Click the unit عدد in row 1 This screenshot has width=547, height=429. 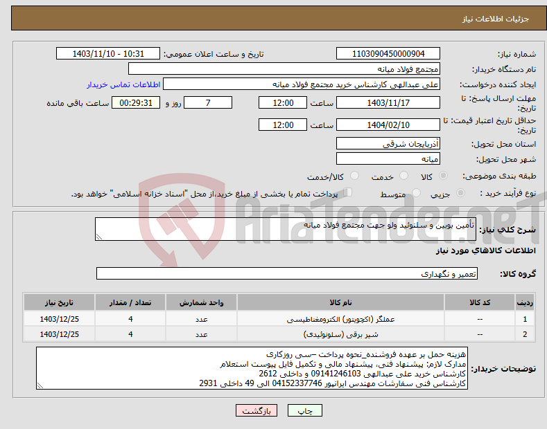click(201, 319)
